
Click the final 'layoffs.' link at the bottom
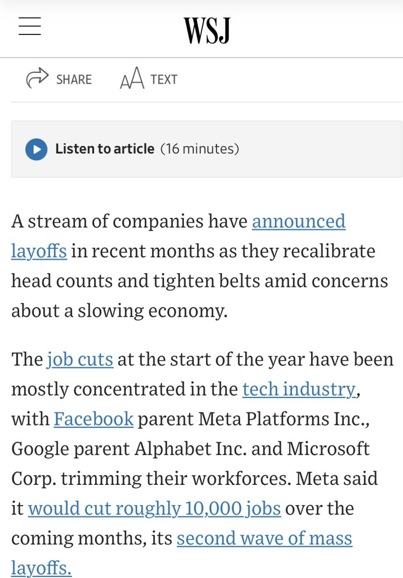(41, 567)
